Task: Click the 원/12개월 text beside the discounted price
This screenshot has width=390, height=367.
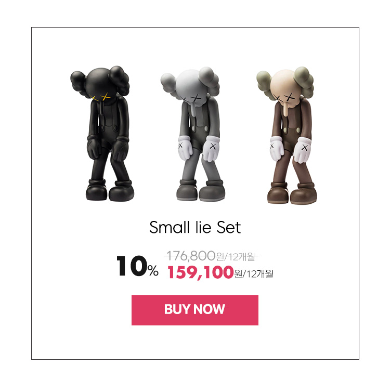Action: tap(254, 274)
